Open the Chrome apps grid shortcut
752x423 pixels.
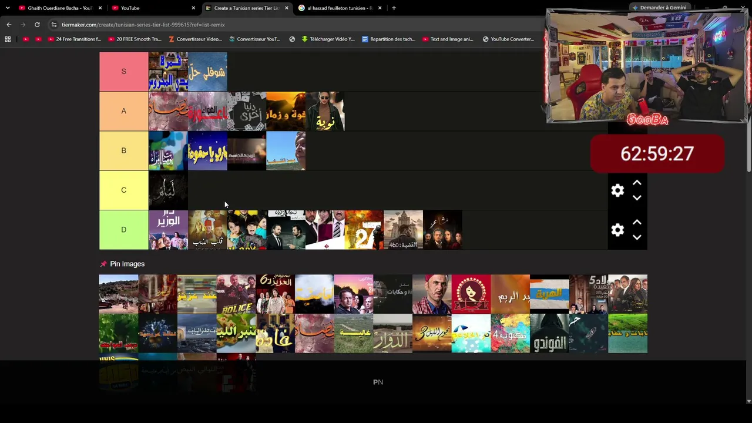pos(8,39)
